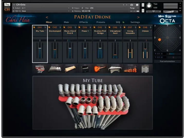The image size is (185, 138).
Task: Open the wrench tool icon in the header
Action: click(7, 5)
